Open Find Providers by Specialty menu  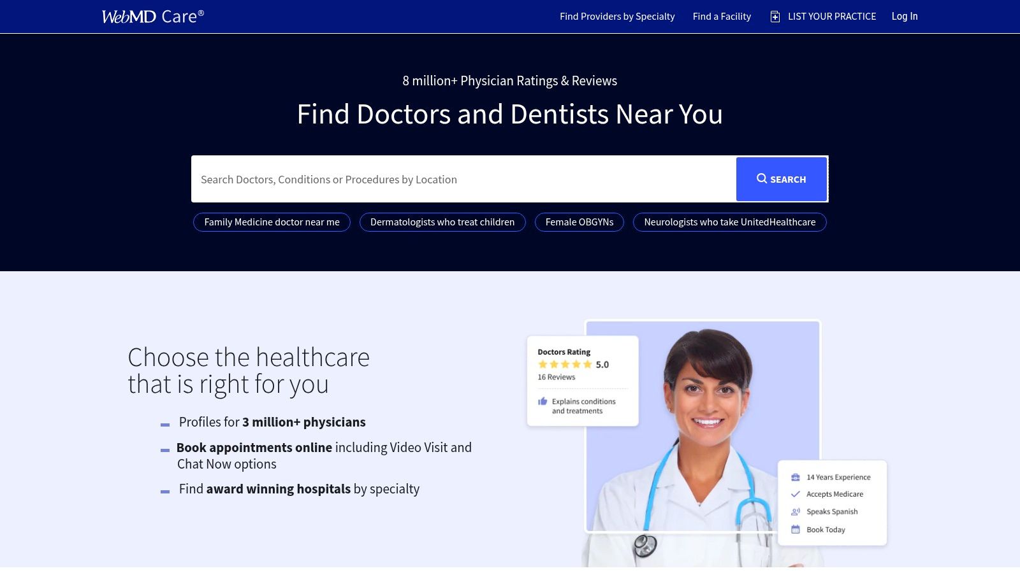617,17
